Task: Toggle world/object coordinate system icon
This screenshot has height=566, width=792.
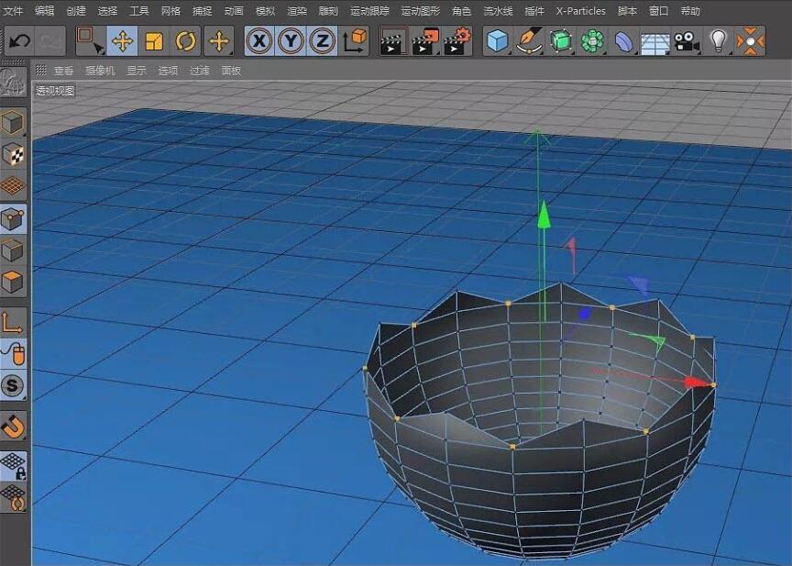Action: [355, 41]
